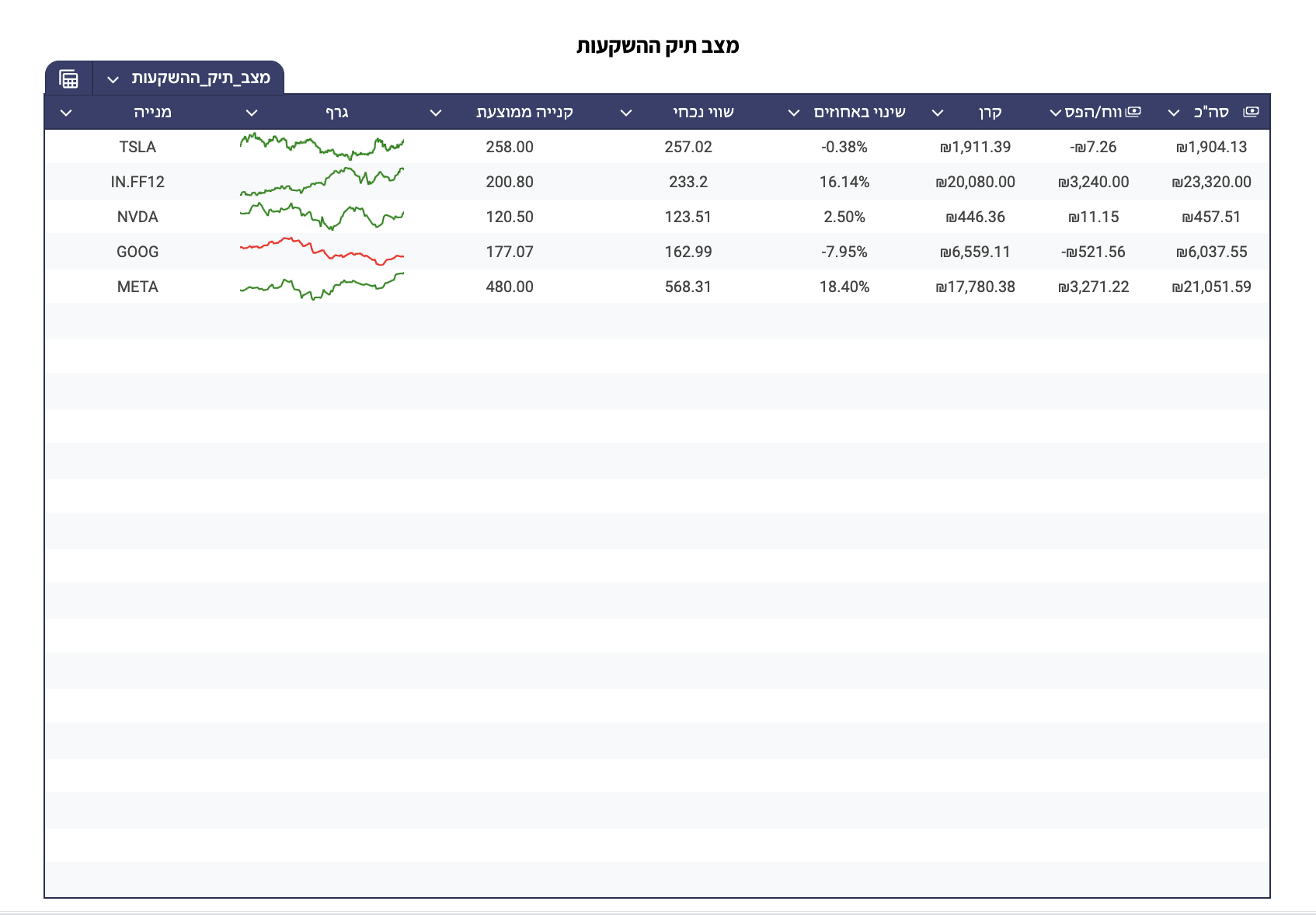Click the NVDA stock name cell
The height and width of the screenshot is (915, 1316).
(138, 217)
